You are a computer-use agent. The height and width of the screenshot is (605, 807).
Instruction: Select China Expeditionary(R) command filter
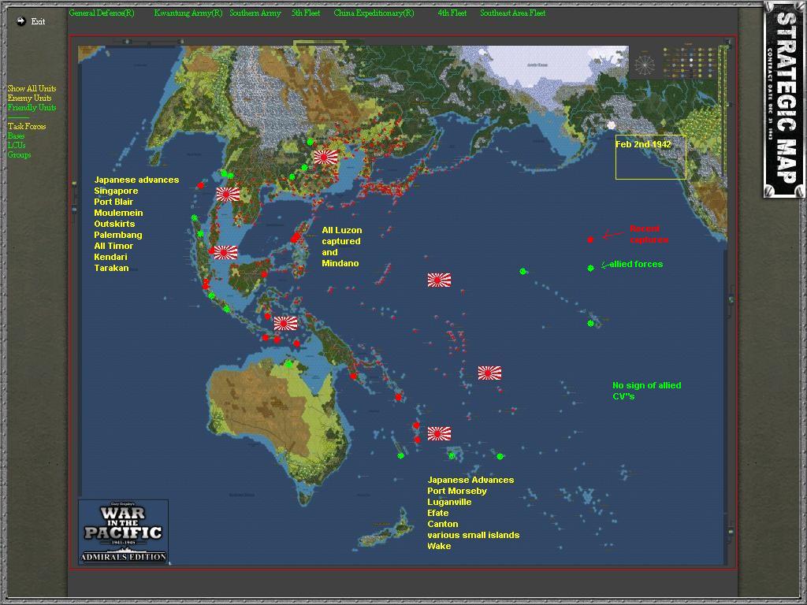pyautogui.click(x=374, y=13)
